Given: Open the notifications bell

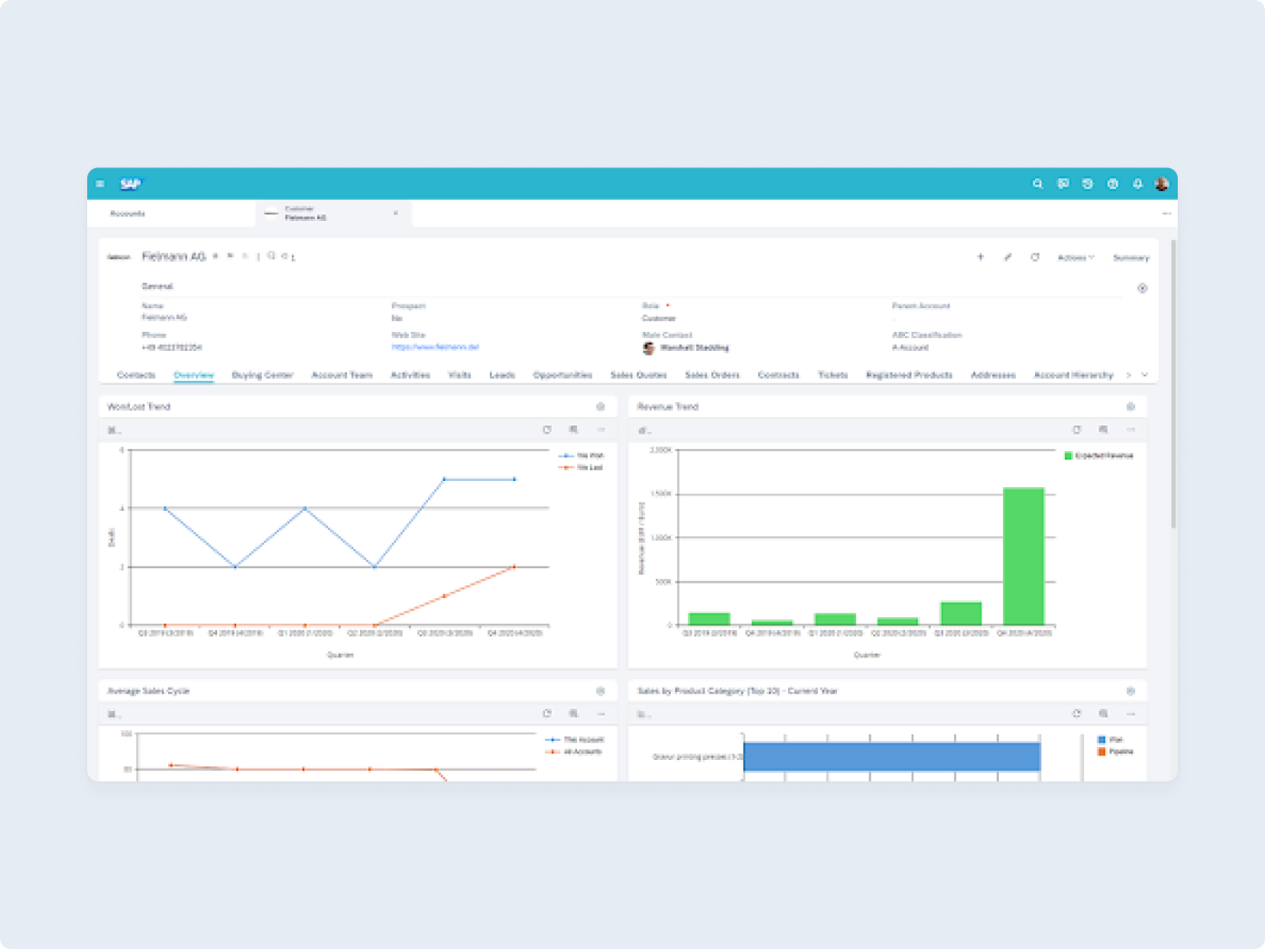Looking at the screenshot, I should point(1137,184).
